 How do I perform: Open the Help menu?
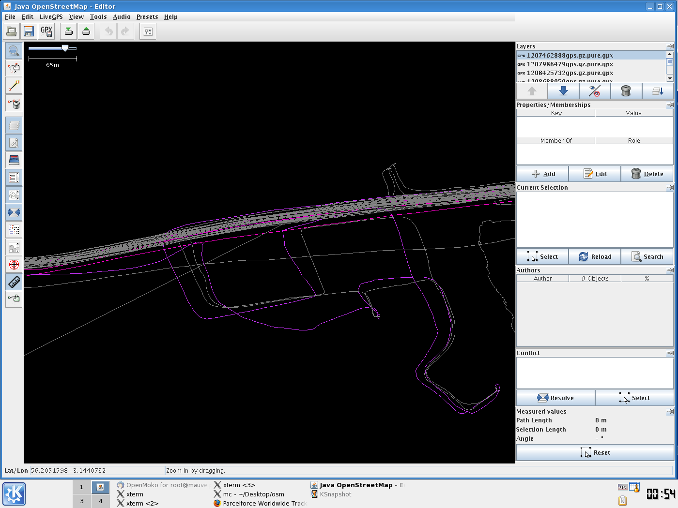point(170,17)
